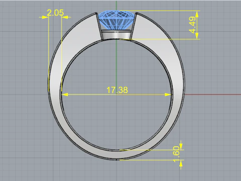Select the 1.60 shank thickness dimension text
Image resolution: width=241 pixels, height=181 pixels.
click(176, 154)
